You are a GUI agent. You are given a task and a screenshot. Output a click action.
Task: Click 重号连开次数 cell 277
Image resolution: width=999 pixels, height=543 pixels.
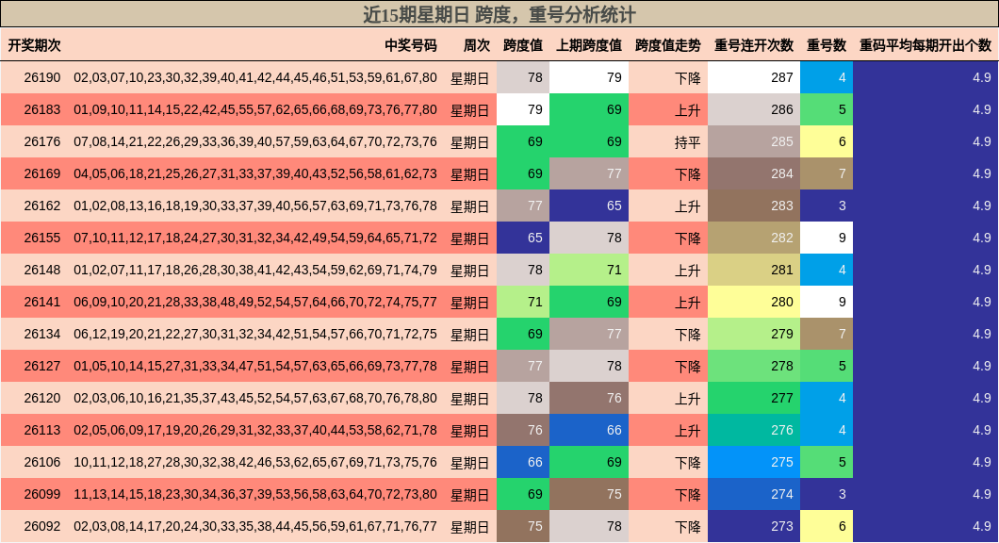(754, 399)
